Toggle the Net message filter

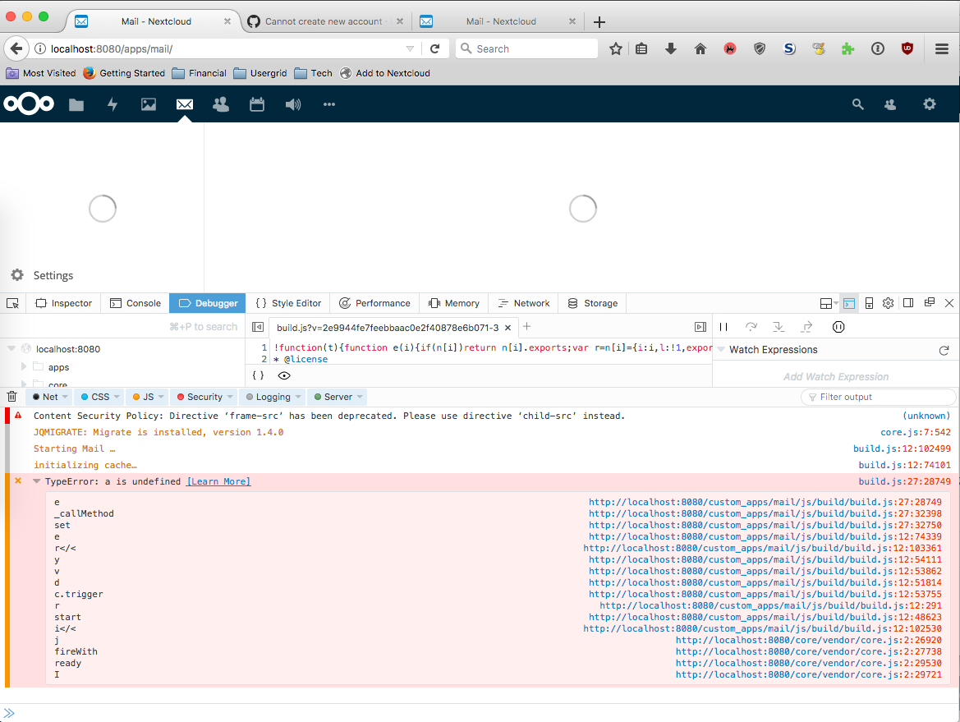pyautogui.click(x=48, y=396)
